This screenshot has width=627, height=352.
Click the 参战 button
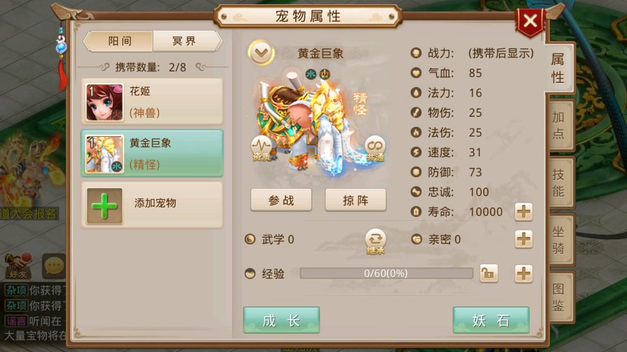(x=281, y=200)
